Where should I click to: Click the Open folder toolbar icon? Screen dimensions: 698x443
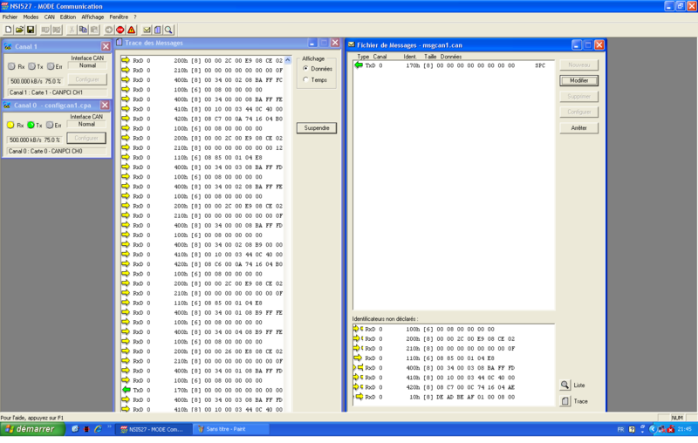(19, 30)
